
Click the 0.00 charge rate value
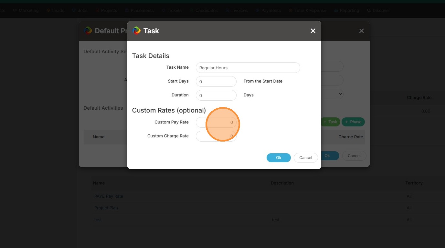426,111
